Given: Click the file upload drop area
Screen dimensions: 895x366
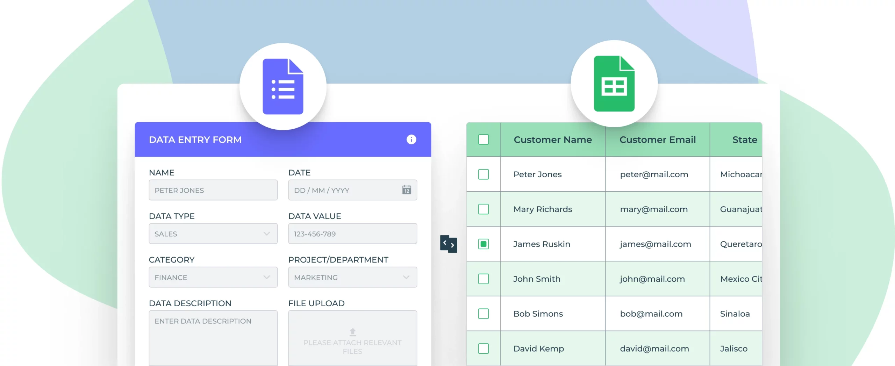Looking at the screenshot, I should pyautogui.click(x=352, y=338).
